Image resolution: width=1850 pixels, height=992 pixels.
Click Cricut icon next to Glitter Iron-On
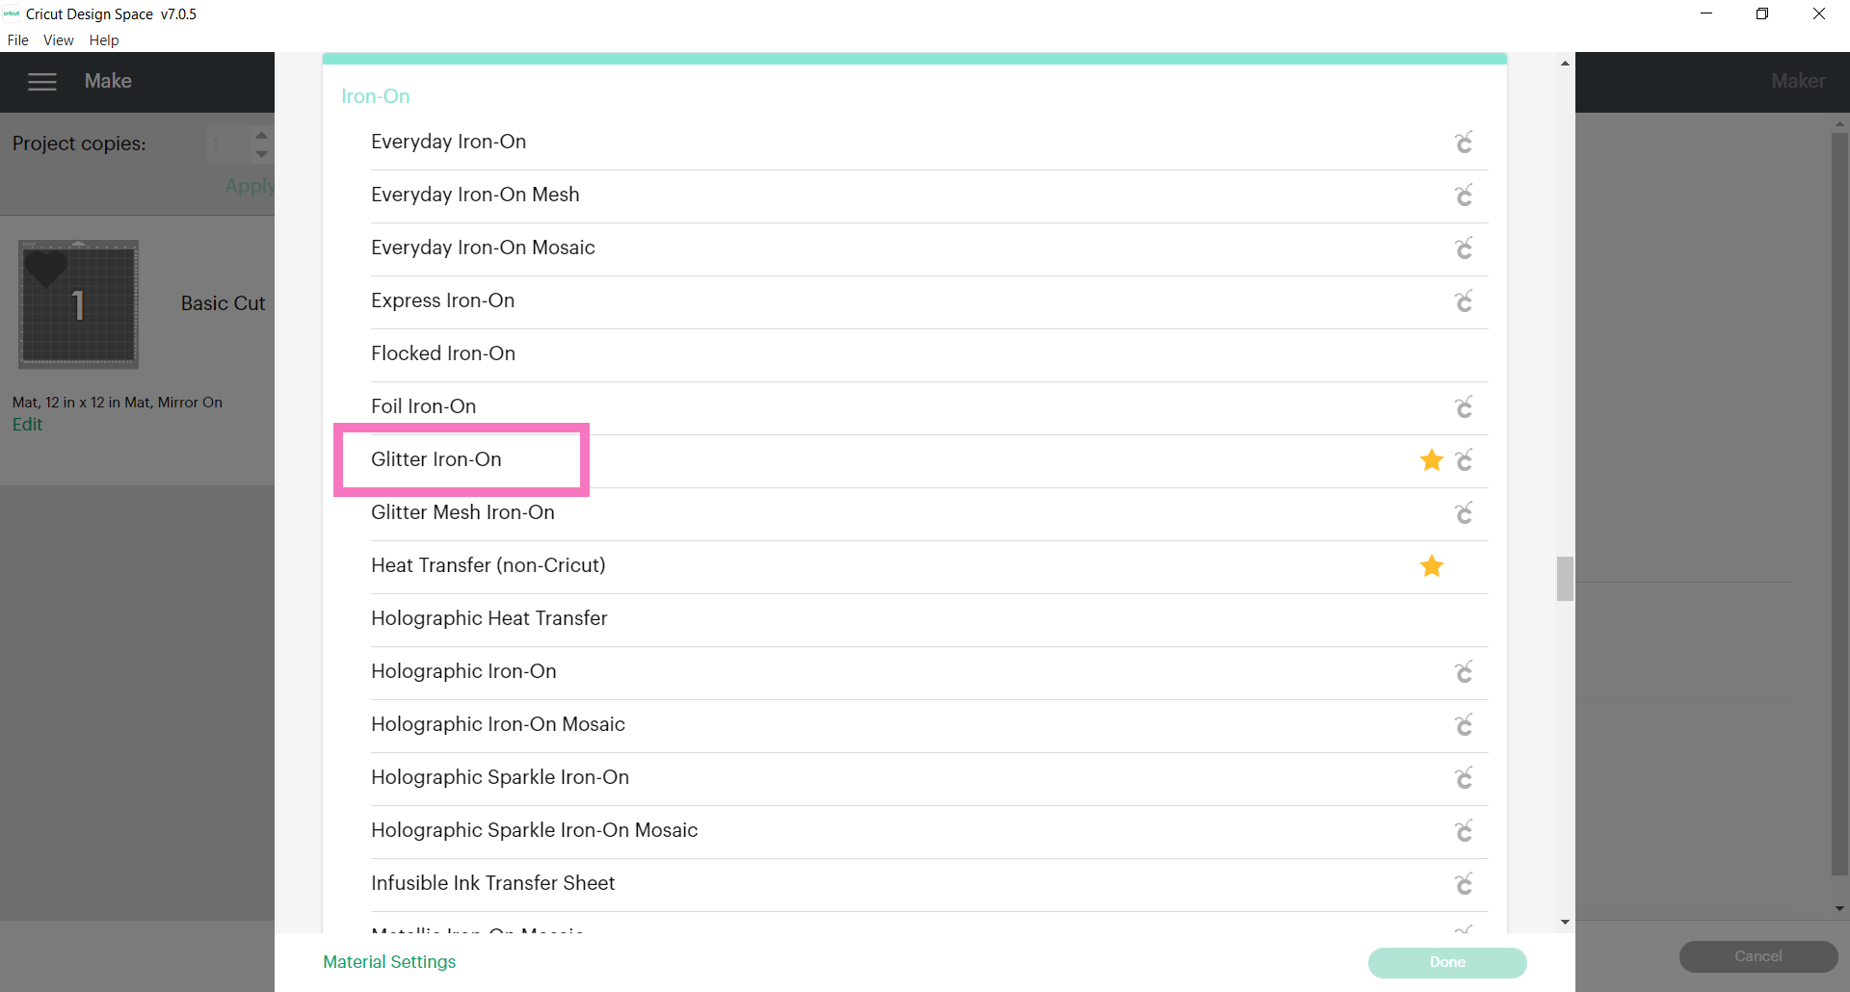pos(1464,460)
